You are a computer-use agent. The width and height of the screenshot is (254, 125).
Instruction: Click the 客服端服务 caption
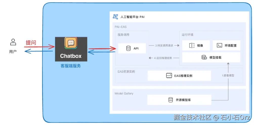point(71,66)
